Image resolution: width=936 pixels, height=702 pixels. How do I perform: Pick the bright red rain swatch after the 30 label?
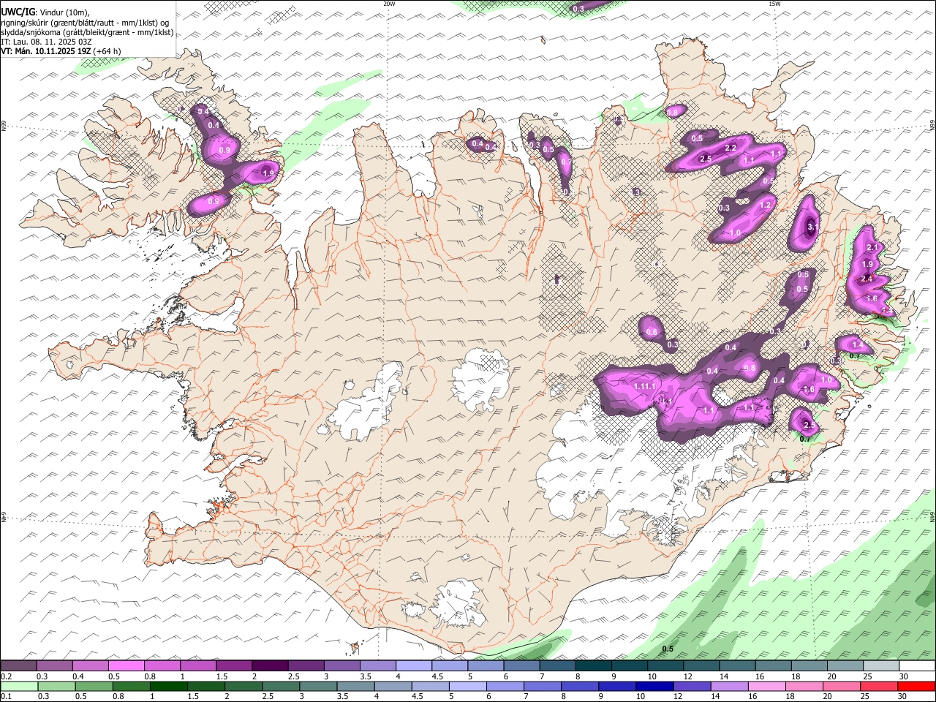point(917,687)
